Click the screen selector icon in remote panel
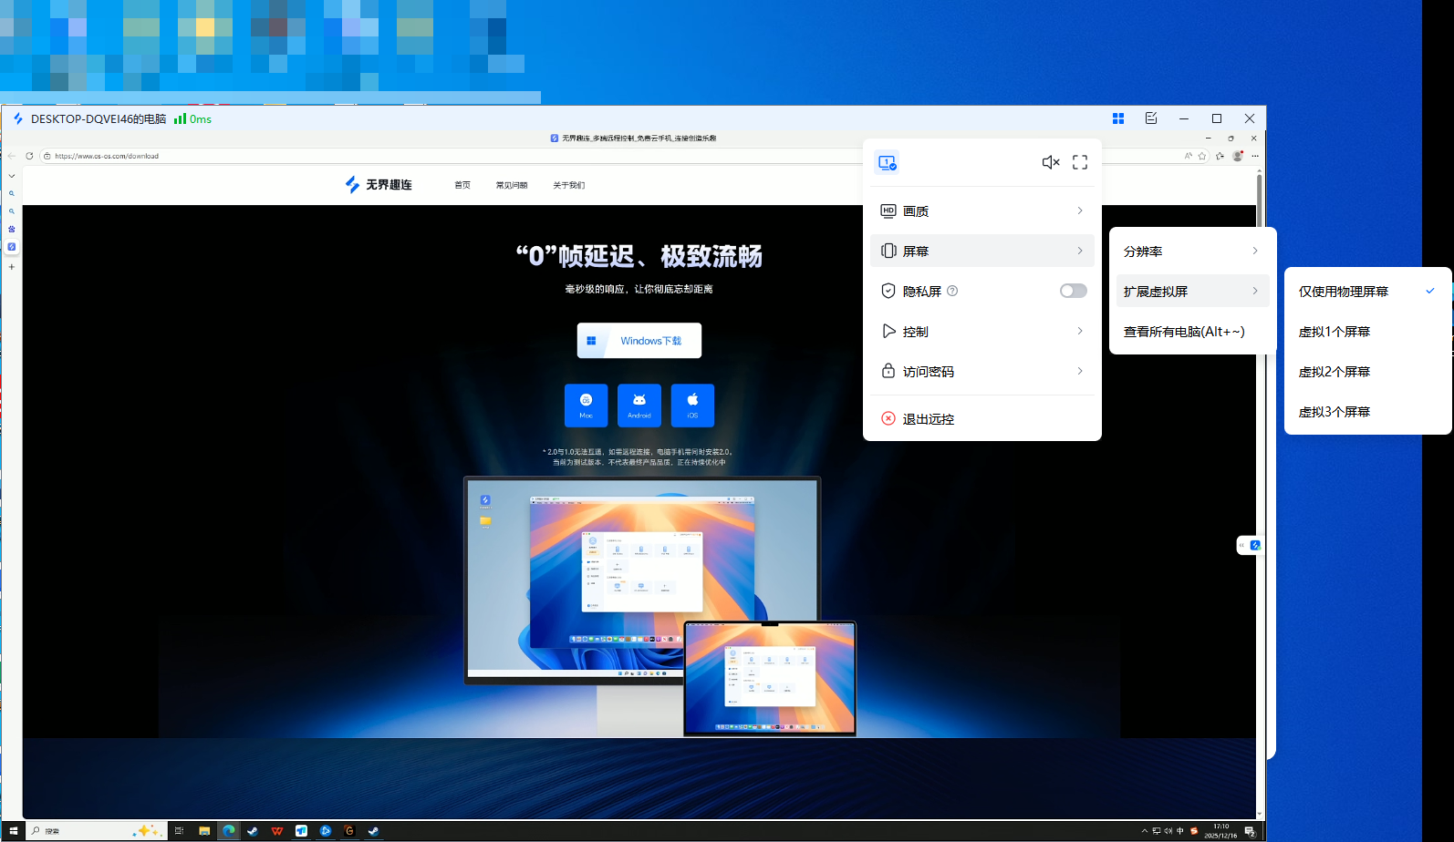 click(887, 162)
